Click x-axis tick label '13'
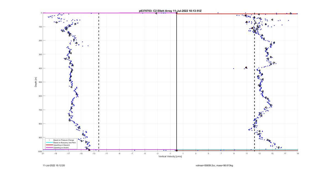329x170 pixels. click(259, 154)
